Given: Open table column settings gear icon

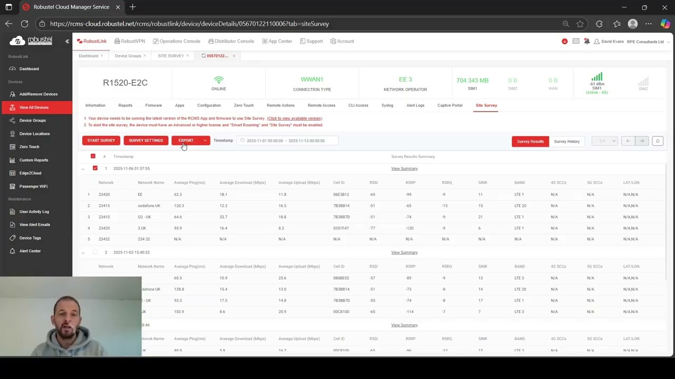Looking at the screenshot, I should 658,141.
